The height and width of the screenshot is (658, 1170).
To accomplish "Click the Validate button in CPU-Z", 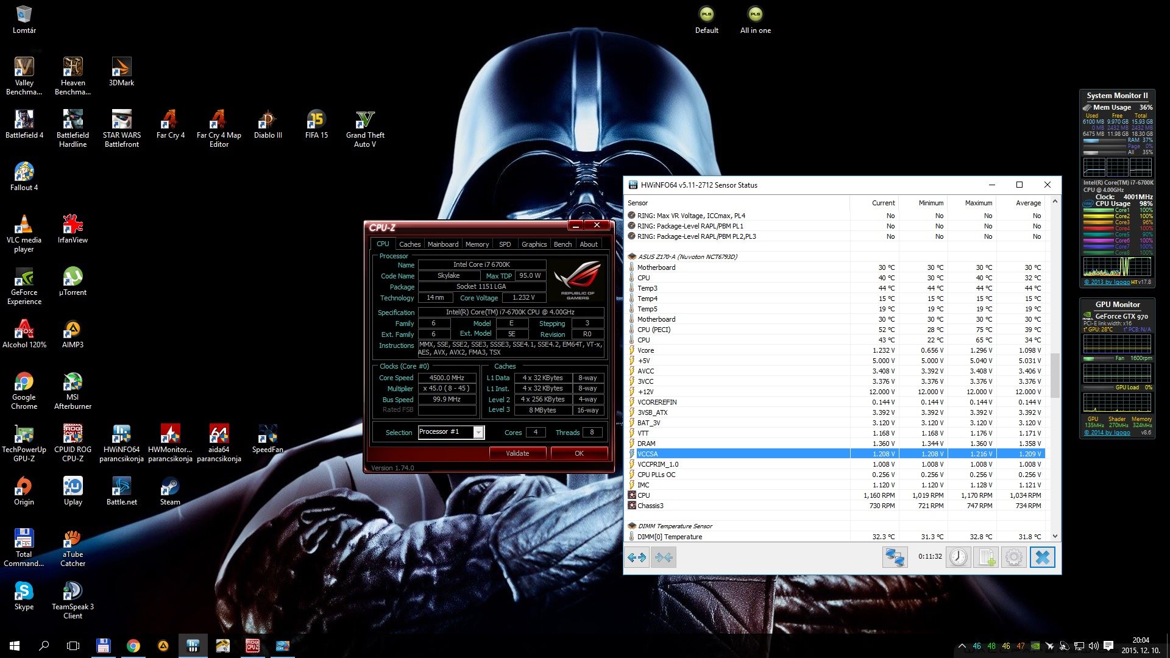I will tap(517, 453).
